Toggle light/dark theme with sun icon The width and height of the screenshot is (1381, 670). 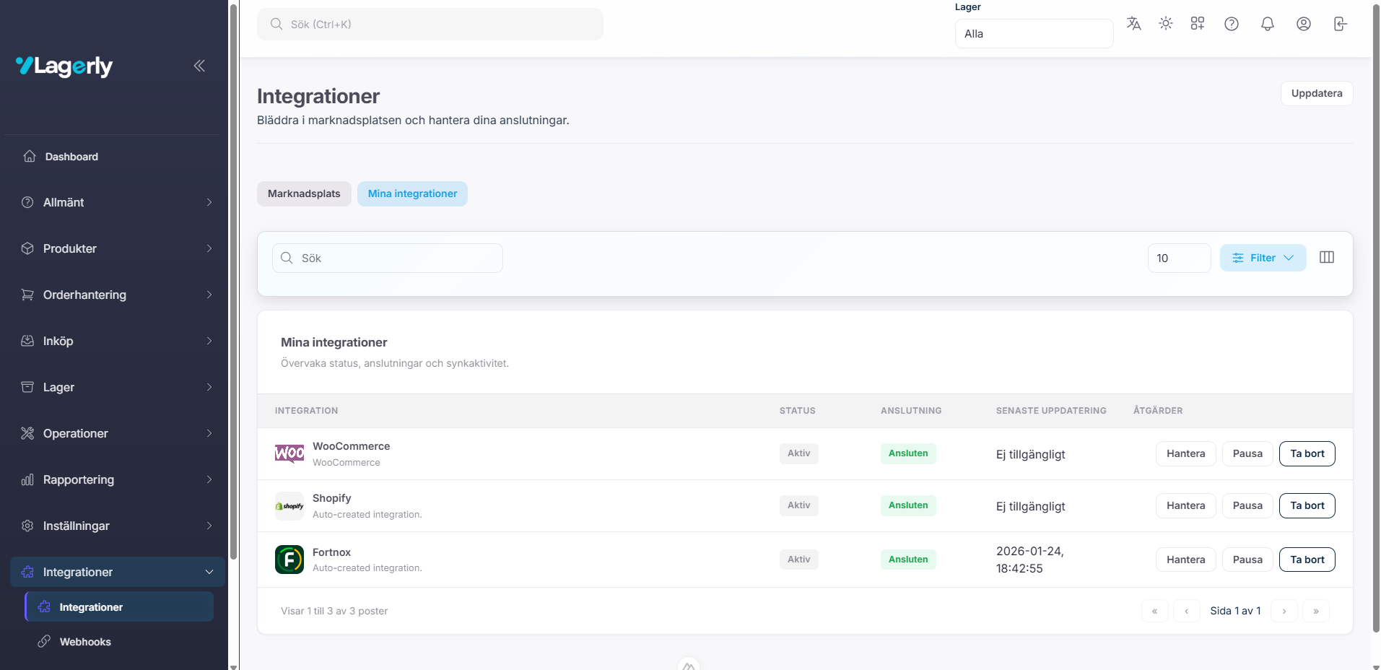(1166, 24)
